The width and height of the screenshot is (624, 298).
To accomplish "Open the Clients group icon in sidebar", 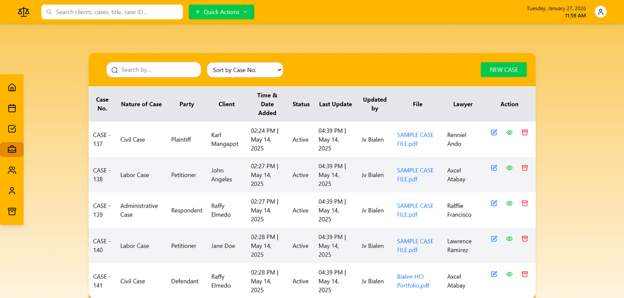I will 12,170.
